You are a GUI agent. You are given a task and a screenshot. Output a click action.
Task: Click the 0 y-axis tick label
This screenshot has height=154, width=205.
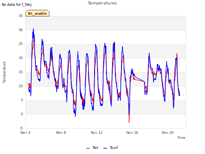(x=22, y=114)
